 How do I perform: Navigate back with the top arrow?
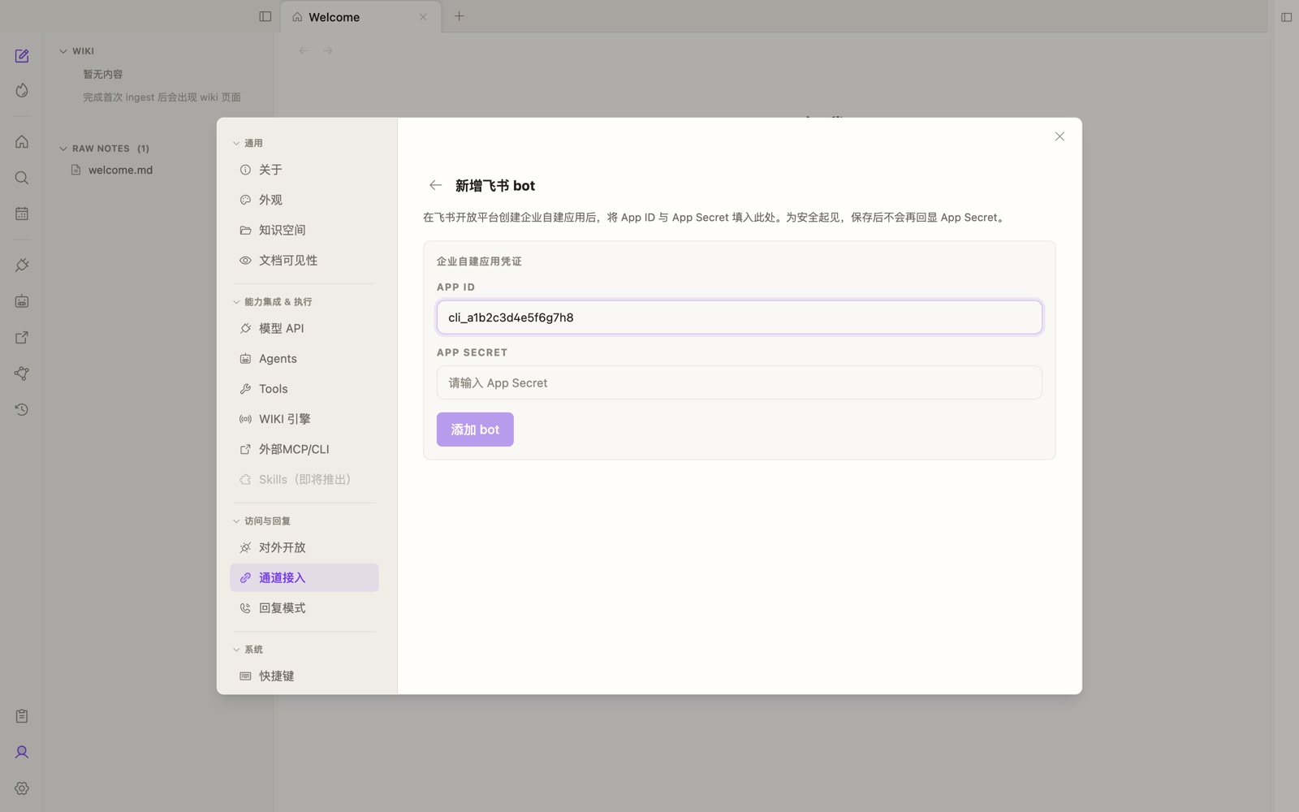pyautogui.click(x=304, y=50)
